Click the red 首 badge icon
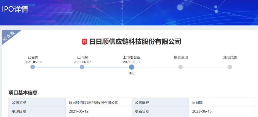 click(x=84, y=41)
